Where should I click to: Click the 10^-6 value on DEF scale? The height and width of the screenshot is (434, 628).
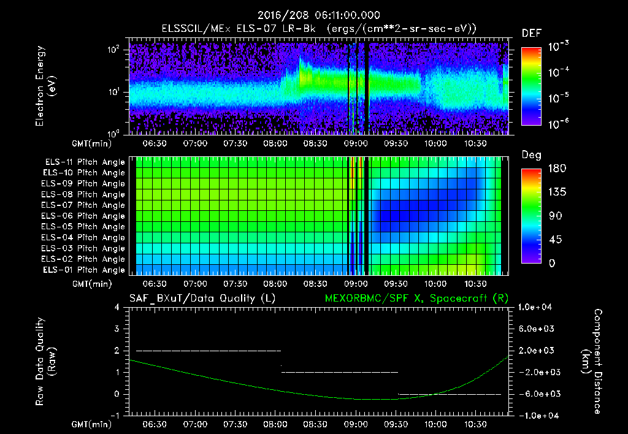tap(558, 124)
